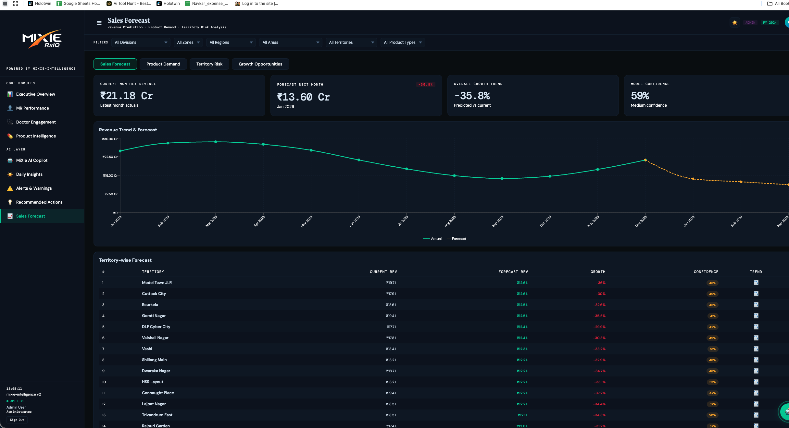View Alerts & Warnings via triangle icon
This screenshot has width=789, height=428.
point(10,188)
